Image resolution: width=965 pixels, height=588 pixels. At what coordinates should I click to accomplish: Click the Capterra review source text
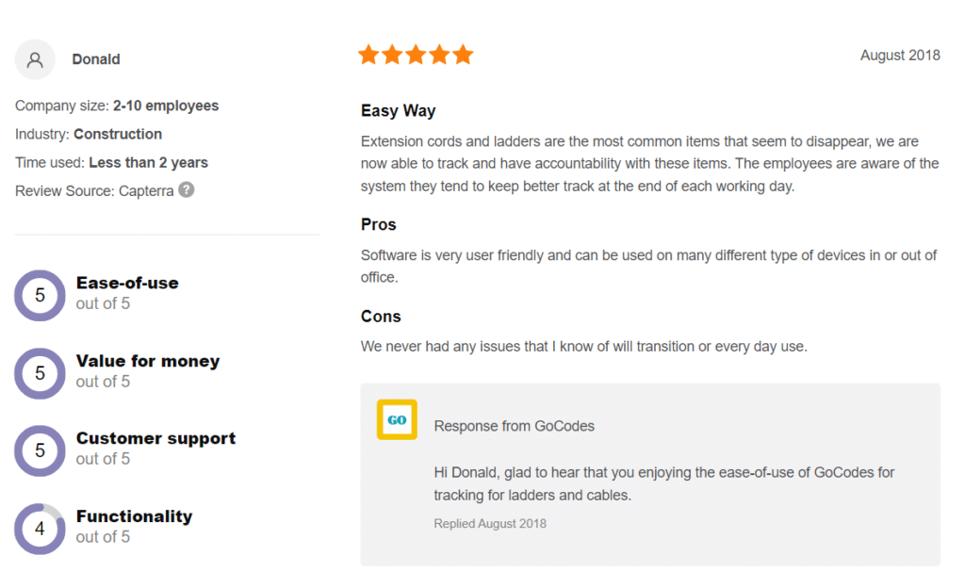click(146, 191)
